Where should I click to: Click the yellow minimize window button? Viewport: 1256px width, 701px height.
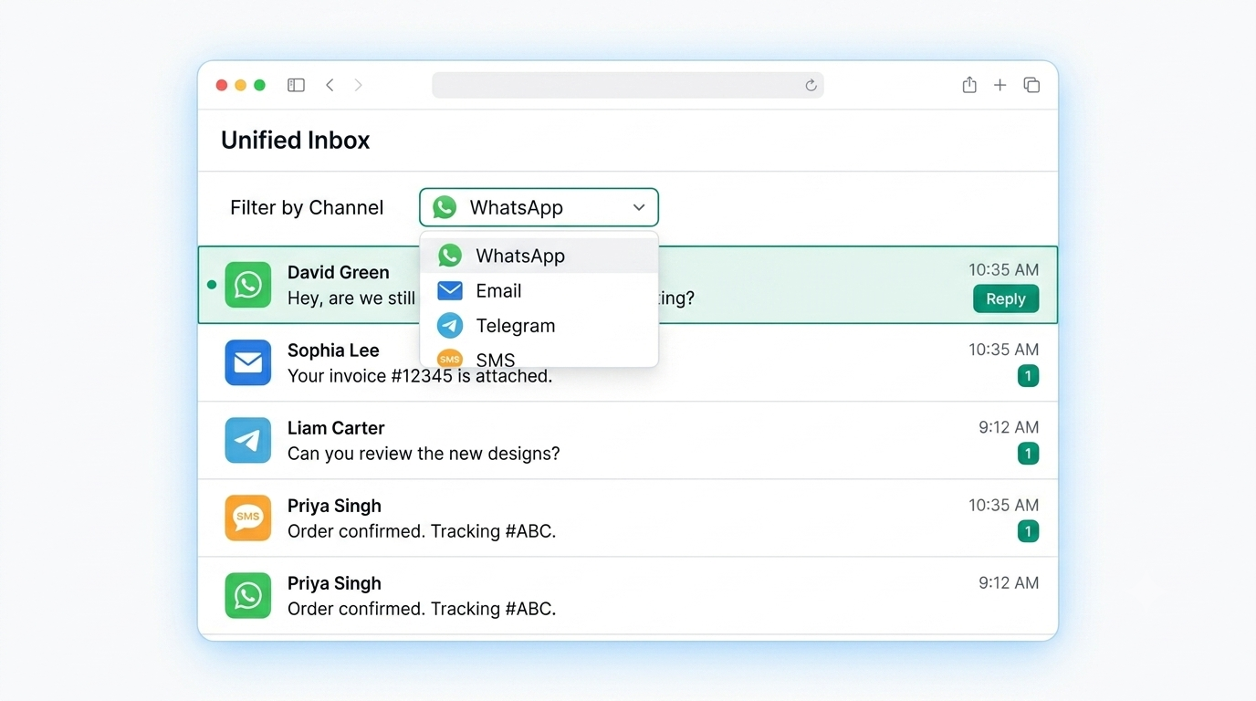(x=240, y=85)
